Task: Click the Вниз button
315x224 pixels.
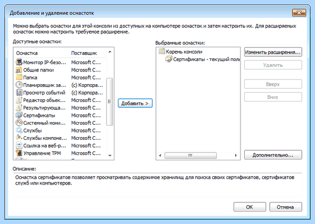Action: point(273,97)
